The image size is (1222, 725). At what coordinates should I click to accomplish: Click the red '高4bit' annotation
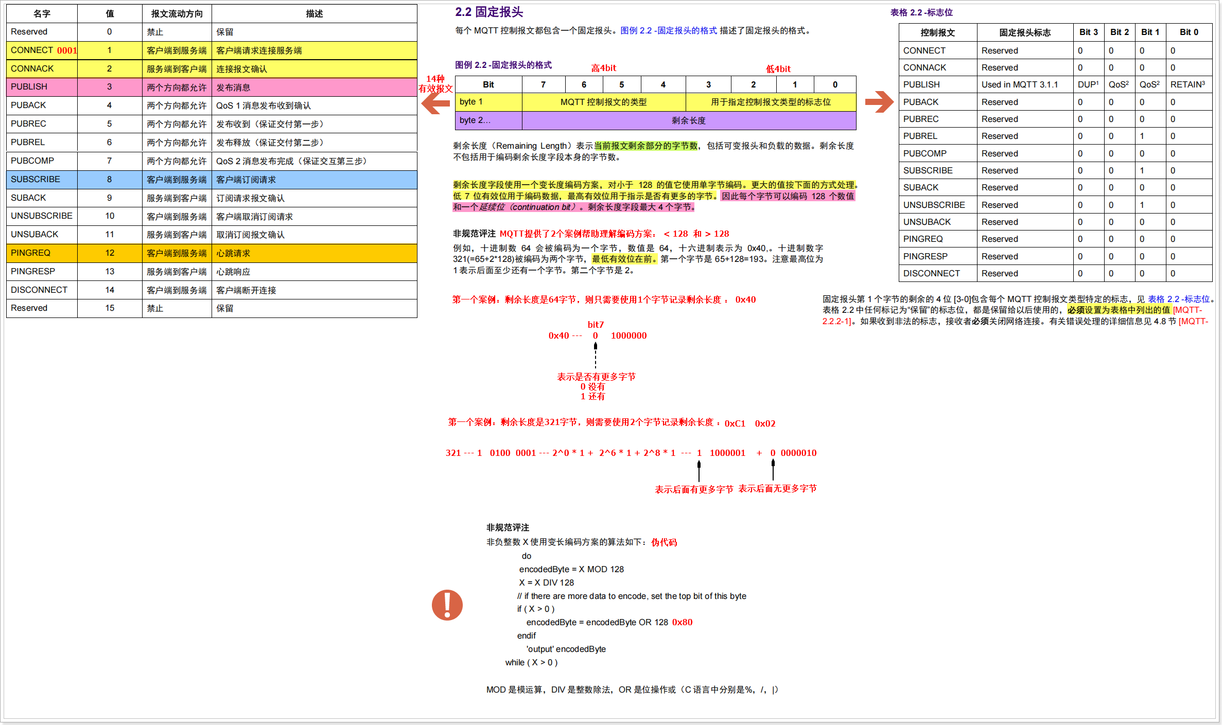603,68
